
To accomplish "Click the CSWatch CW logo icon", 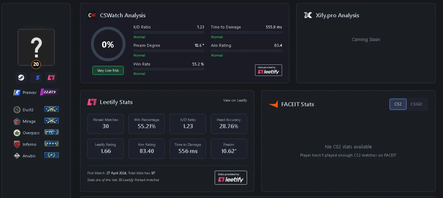I will [x=92, y=15].
